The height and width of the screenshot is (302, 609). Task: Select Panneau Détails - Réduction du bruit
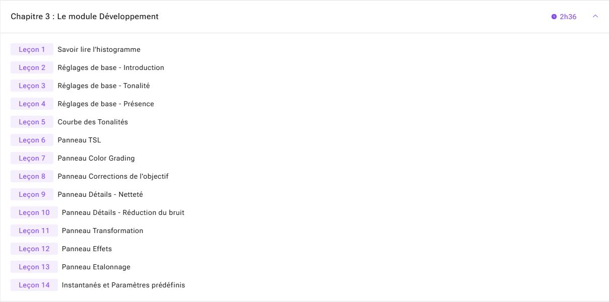[x=123, y=212]
